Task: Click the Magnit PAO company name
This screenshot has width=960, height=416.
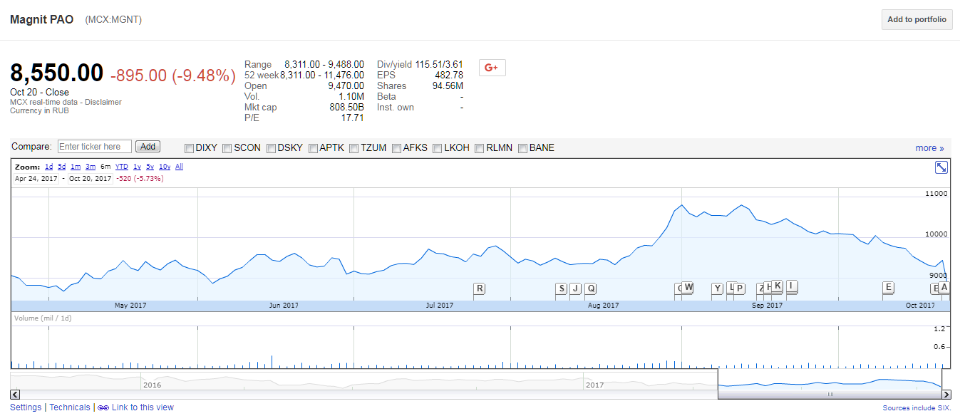Action: [41, 19]
